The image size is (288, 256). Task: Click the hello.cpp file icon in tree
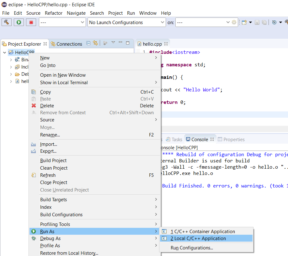pyautogui.click(x=17, y=81)
